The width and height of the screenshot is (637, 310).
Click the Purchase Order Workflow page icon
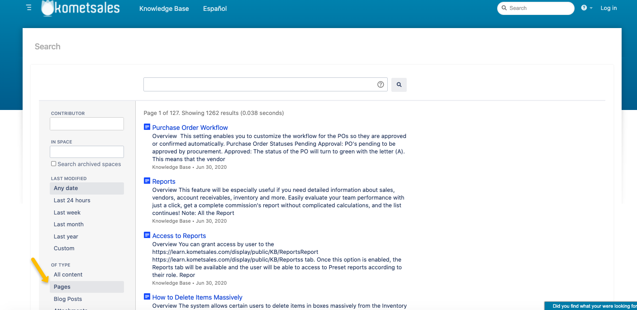click(147, 127)
